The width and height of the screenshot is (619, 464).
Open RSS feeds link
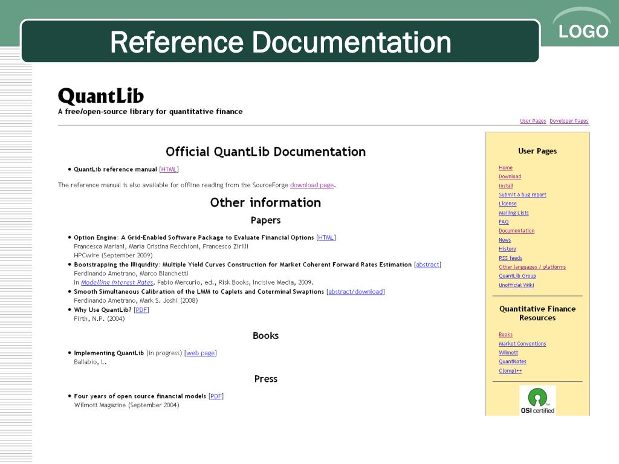pyautogui.click(x=510, y=258)
